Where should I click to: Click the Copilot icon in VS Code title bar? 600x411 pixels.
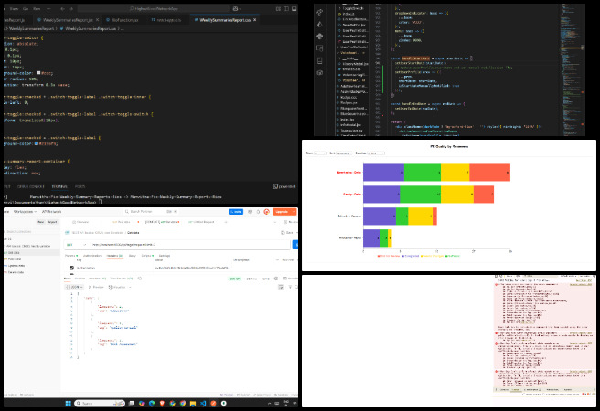coord(235,8)
